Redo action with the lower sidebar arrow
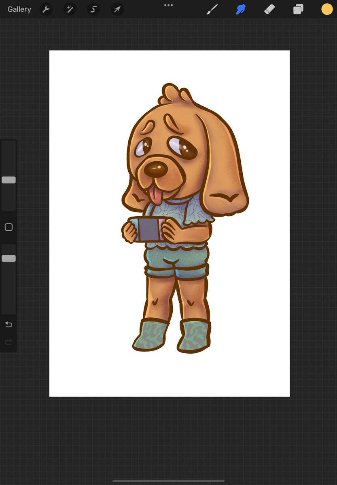This screenshot has width=337, height=485. pyautogui.click(x=8, y=342)
